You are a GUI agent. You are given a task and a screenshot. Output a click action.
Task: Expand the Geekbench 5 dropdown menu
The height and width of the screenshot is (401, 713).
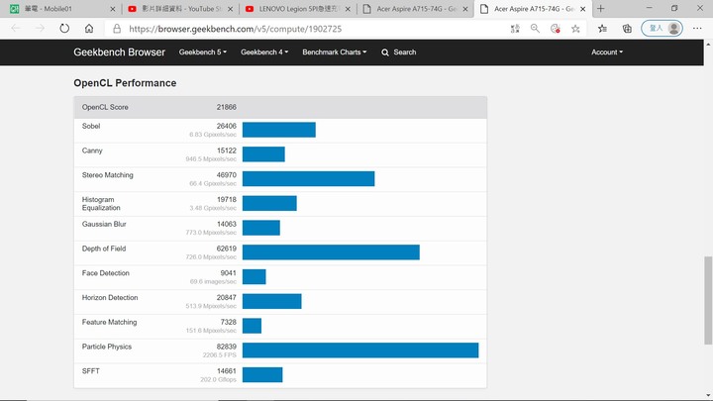(203, 52)
